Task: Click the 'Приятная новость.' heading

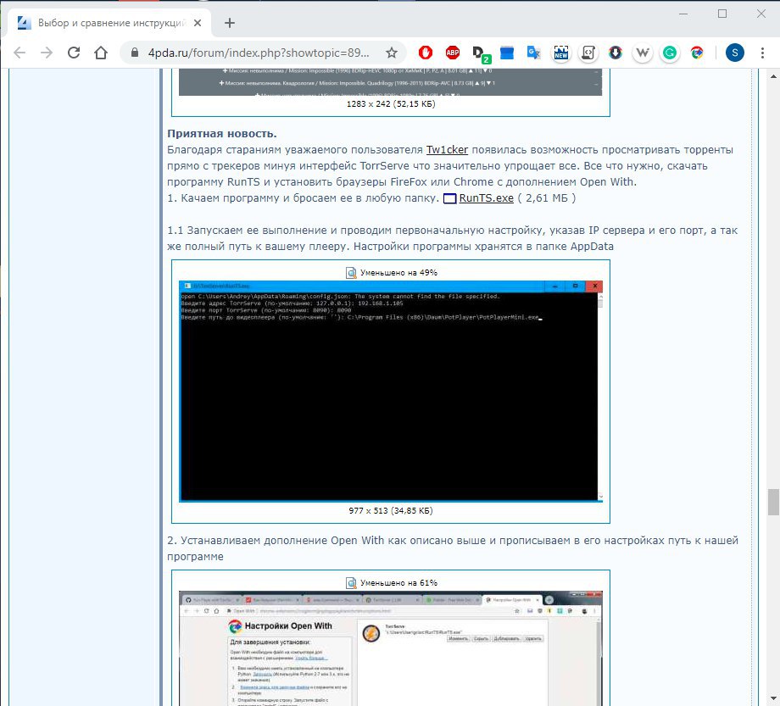Action: (x=222, y=134)
